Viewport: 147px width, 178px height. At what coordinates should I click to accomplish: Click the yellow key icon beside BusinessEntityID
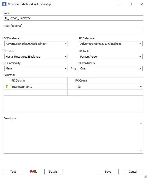tap(7, 87)
